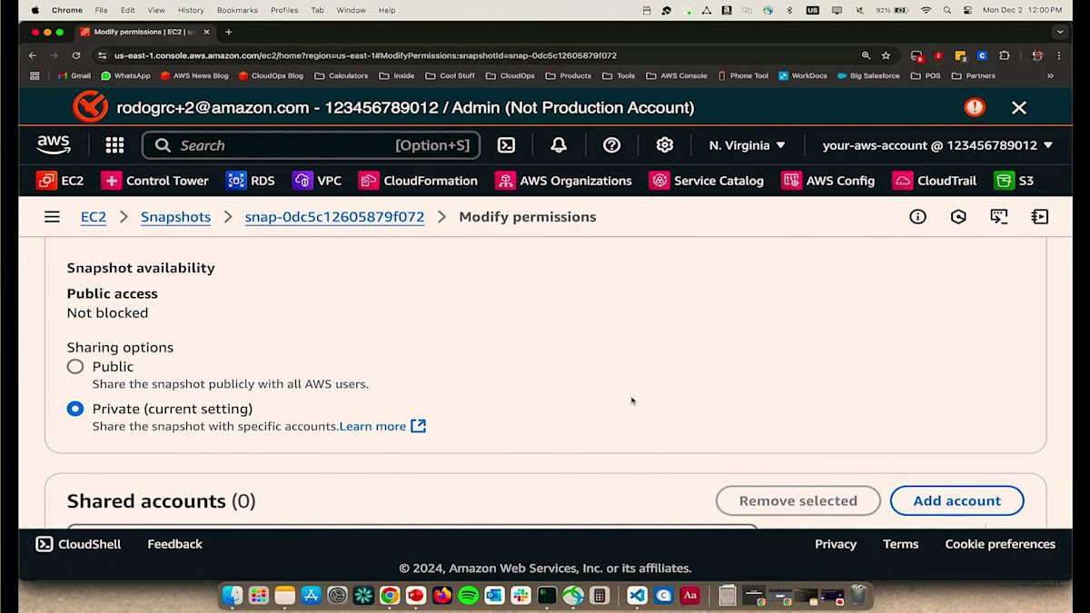Open AWS Config favorite shortcut
Image resolution: width=1090 pixels, height=613 pixels.
click(x=828, y=181)
